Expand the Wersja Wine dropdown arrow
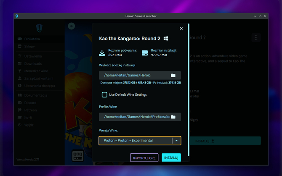The width and height of the screenshot is (282, 176). [177, 140]
